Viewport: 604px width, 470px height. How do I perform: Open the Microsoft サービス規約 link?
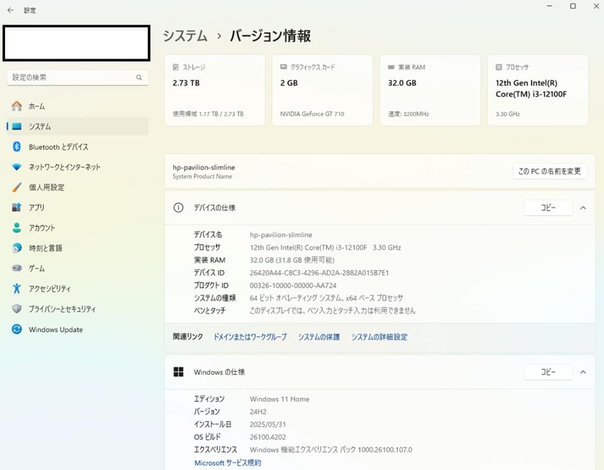[227, 463]
